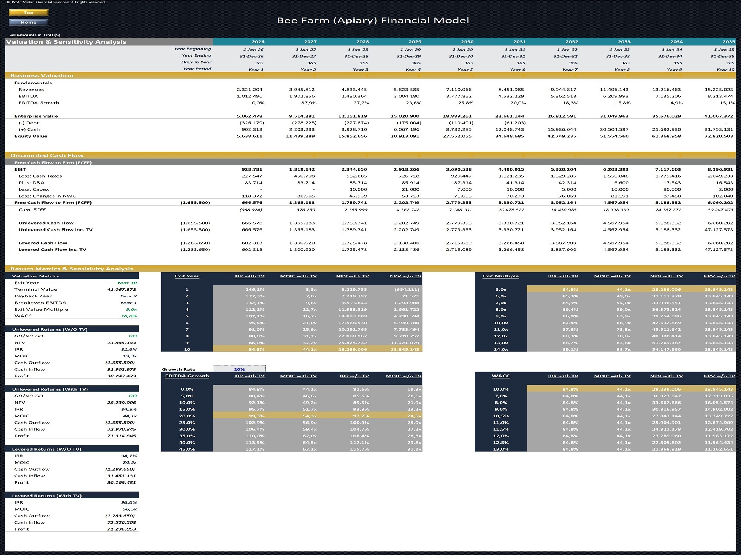Select the 2026 Equity Value cell 5.638.611
The width and height of the screenshot is (741, 555).
pyautogui.click(x=250, y=136)
